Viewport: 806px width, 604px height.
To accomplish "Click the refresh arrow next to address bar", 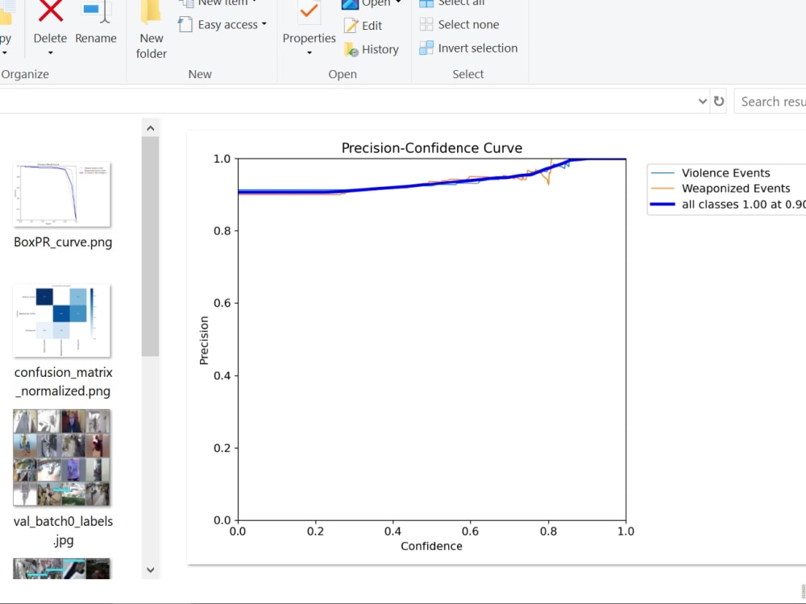I will tap(719, 101).
